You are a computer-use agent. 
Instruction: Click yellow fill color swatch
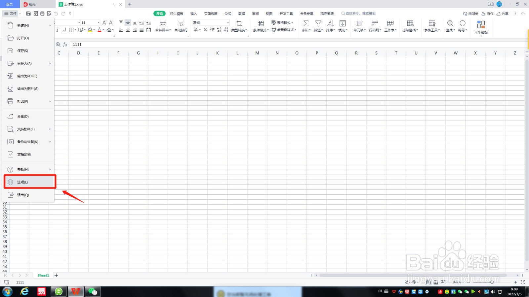tap(90, 30)
